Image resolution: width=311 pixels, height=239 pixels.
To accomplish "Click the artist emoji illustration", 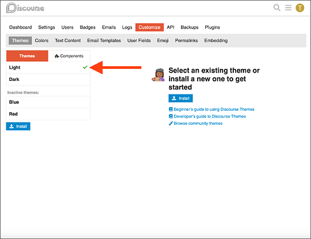I will (x=158, y=75).
